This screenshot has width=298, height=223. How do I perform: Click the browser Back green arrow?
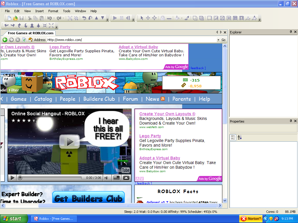coord(5,39)
